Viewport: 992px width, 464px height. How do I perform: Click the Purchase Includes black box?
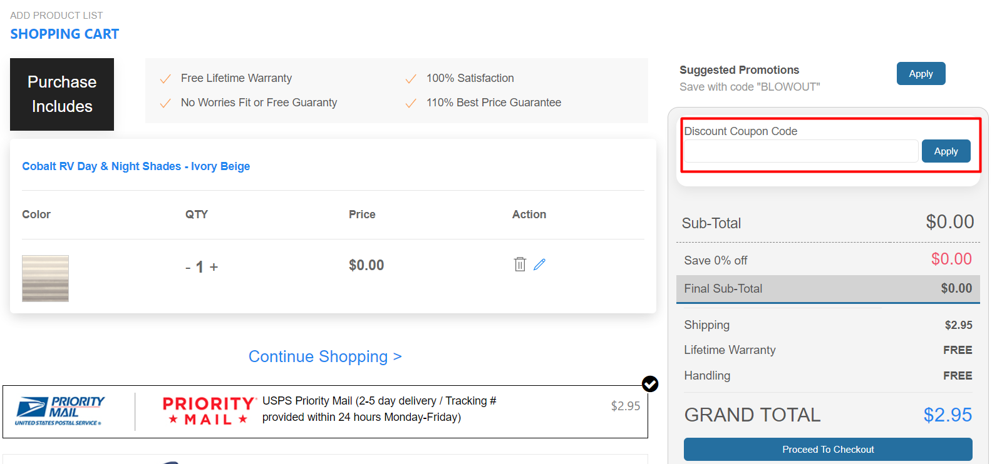point(62,94)
